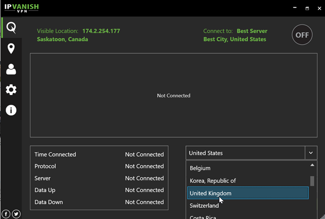Expand the United States country dropdown arrow
Viewport: 325px width, 219px height.
coord(311,153)
